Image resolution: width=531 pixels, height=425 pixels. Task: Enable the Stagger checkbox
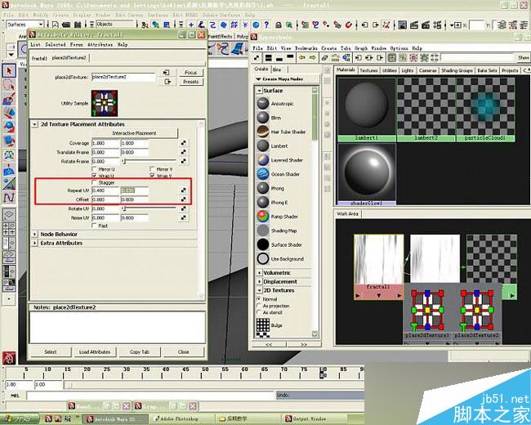95,183
